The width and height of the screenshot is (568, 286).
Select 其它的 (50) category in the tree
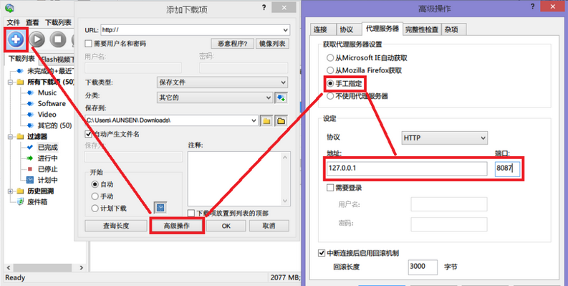click(x=54, y=125)
